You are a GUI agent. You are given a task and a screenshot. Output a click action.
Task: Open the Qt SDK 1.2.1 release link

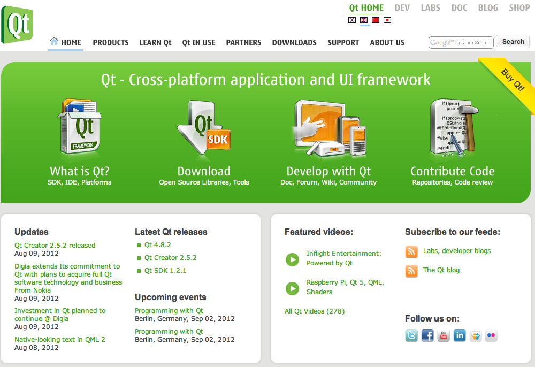165,271
